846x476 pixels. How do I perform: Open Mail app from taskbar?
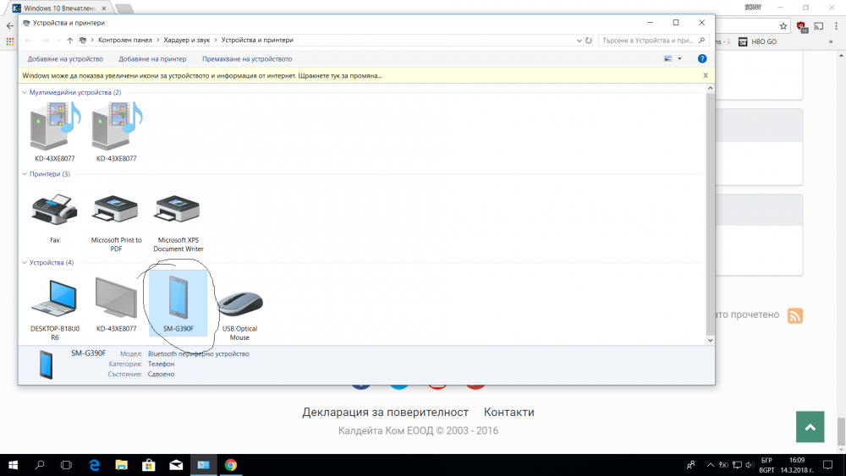point(176,465)
